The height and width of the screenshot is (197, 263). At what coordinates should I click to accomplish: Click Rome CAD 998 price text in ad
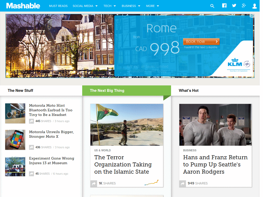click(157, 40)
